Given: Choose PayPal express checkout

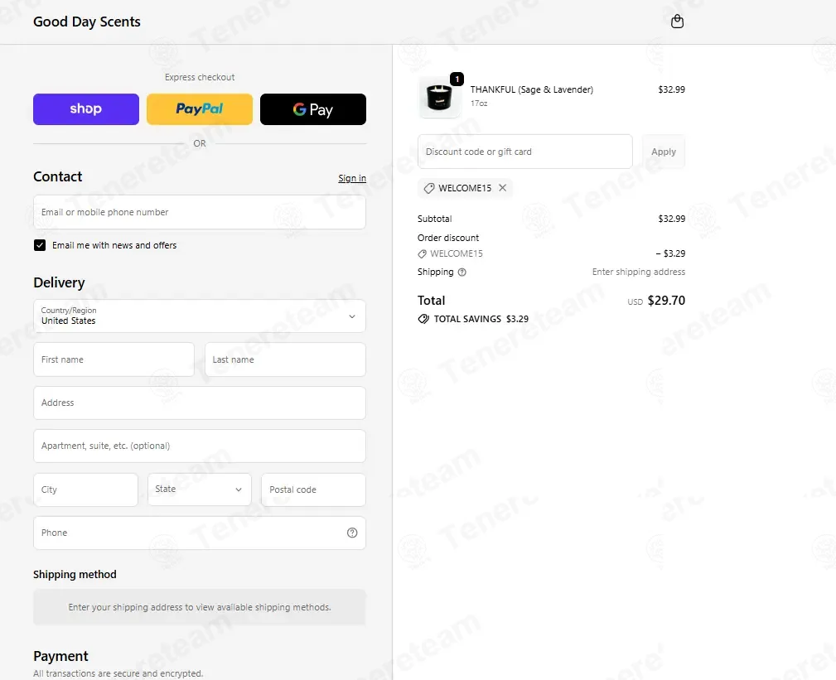Looking at the screenshot, I should tap(200, 109).
